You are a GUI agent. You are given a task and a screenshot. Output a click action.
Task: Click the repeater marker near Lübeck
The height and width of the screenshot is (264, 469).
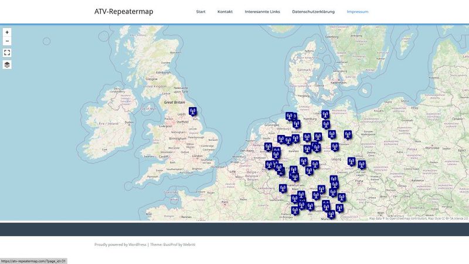click(x=325, y=114)
